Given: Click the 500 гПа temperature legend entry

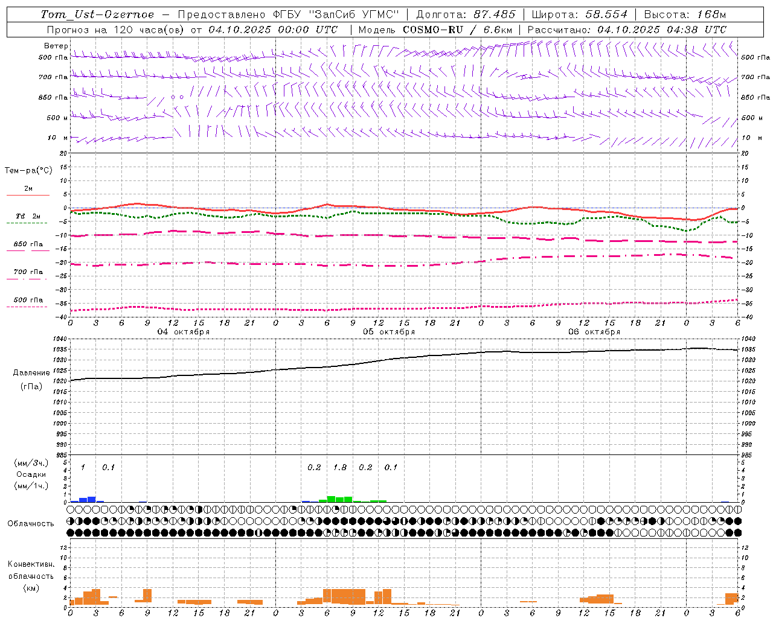Looking at the screenshot, I should (28, 300).
